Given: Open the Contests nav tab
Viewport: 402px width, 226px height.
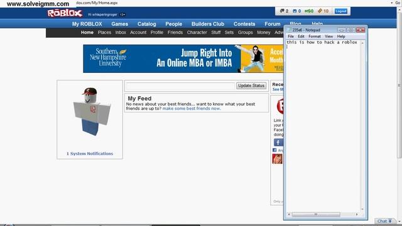Looking at the screenshot, I should tap(244, 24).
